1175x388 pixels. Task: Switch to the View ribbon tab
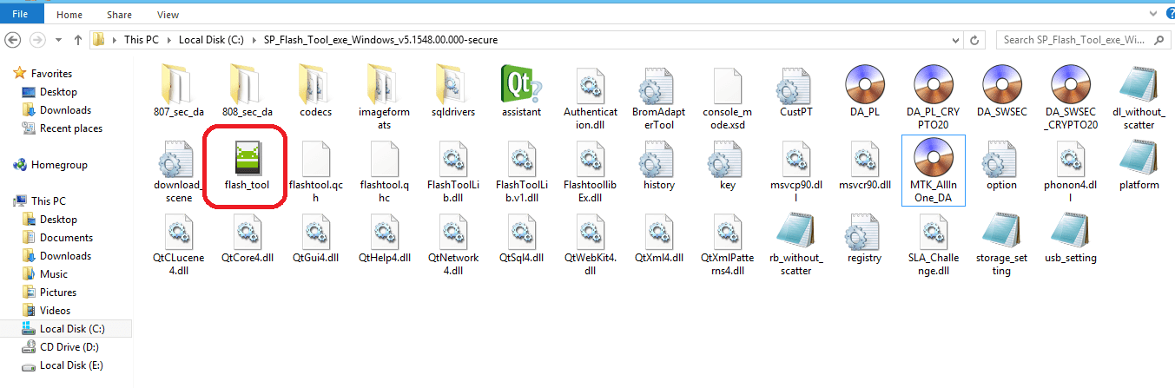168,15
